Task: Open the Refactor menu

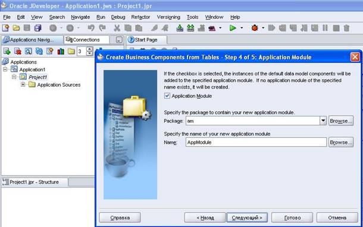Action: click(x=140, y=17)
